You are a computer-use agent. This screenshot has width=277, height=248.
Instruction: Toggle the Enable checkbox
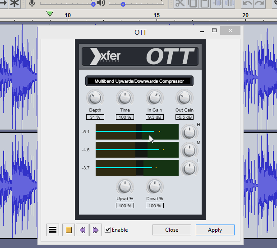(107, 230)
